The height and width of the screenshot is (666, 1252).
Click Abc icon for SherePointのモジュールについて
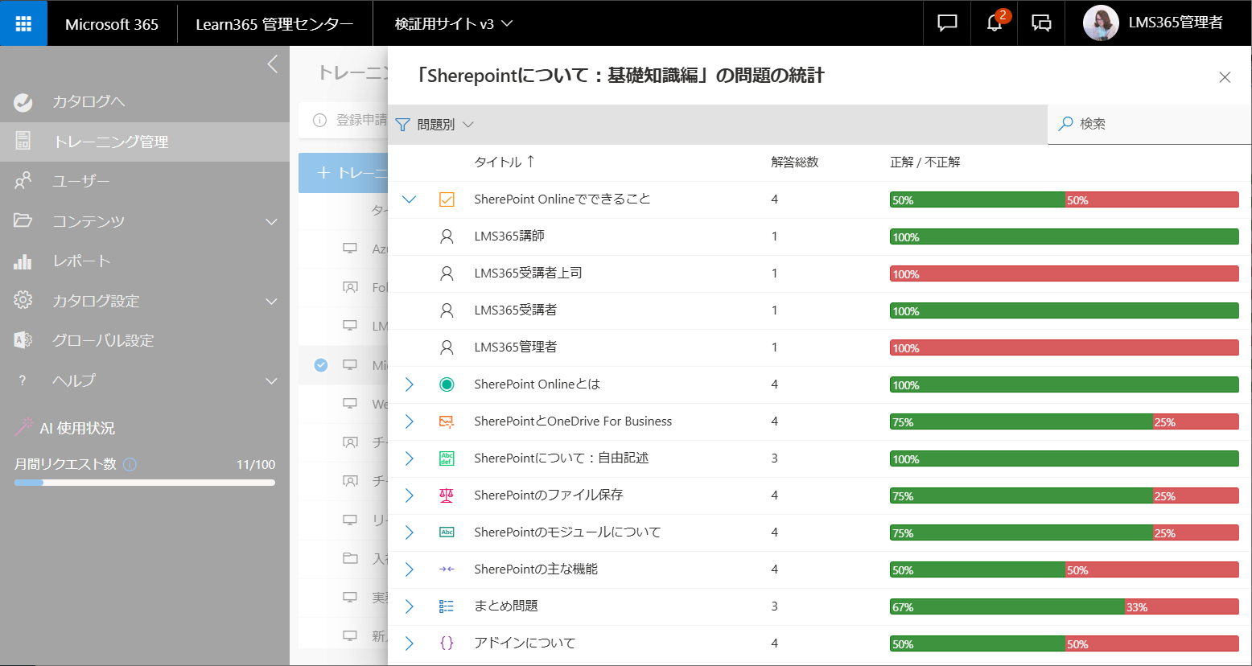click(447, 532)
